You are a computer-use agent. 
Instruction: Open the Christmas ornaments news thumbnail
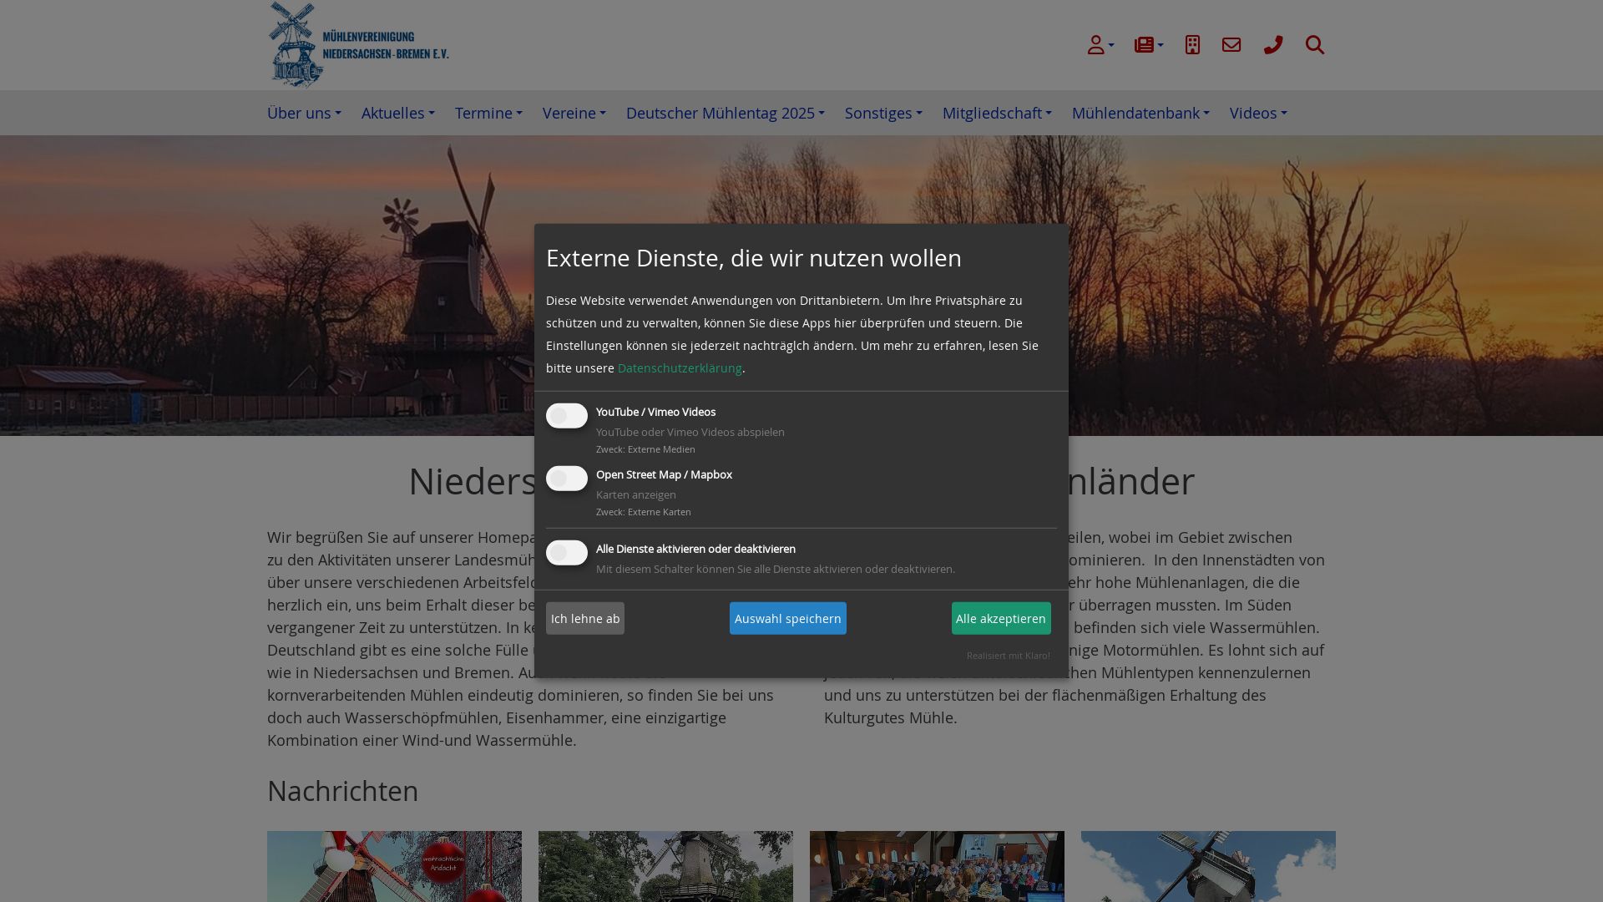point(394,866)
